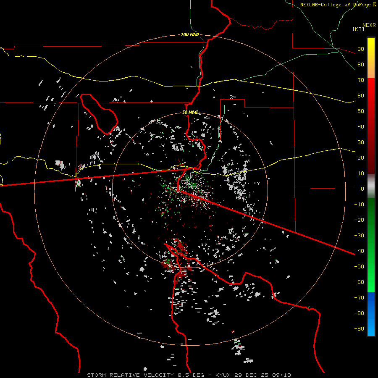378x378 pixels.
Task: Select the -60 value on the velocity scale
Action: pyautogui.click(x=359, y=282)
